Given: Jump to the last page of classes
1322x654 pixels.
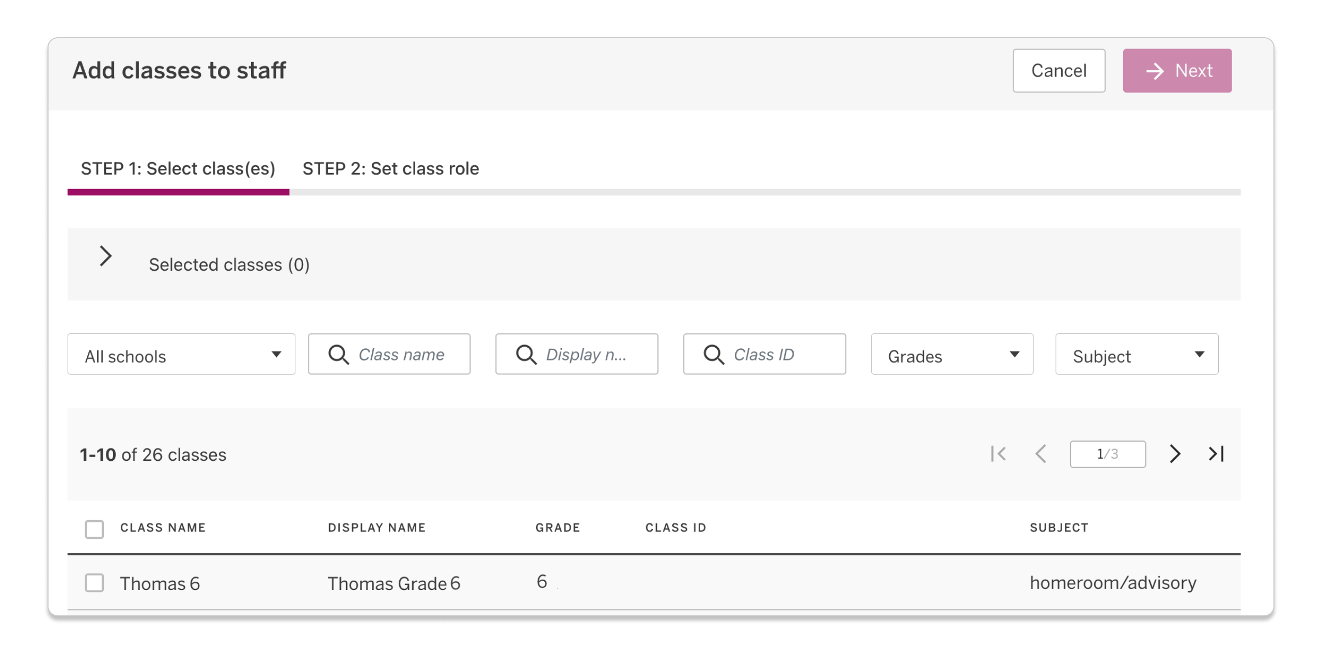Looking at the screenshot, I should [x=1216, y=454].
